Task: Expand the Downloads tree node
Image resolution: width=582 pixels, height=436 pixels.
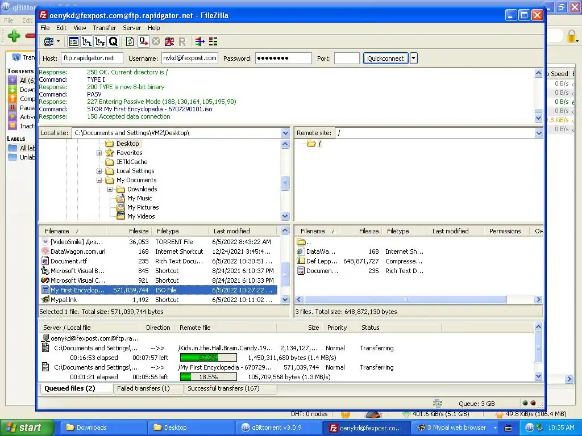Action: (110, 189)
